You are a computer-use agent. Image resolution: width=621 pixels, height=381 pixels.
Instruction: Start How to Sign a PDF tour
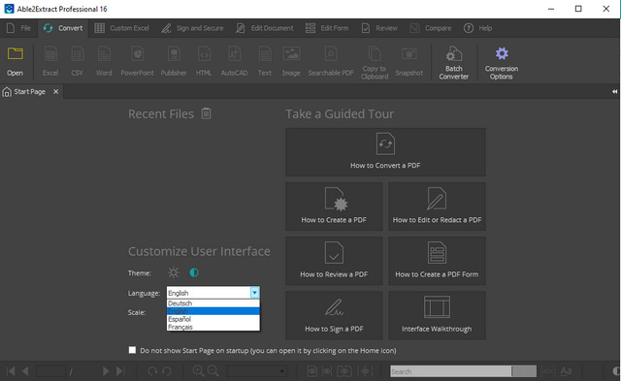pyautogui.click(x=334, y=315)
